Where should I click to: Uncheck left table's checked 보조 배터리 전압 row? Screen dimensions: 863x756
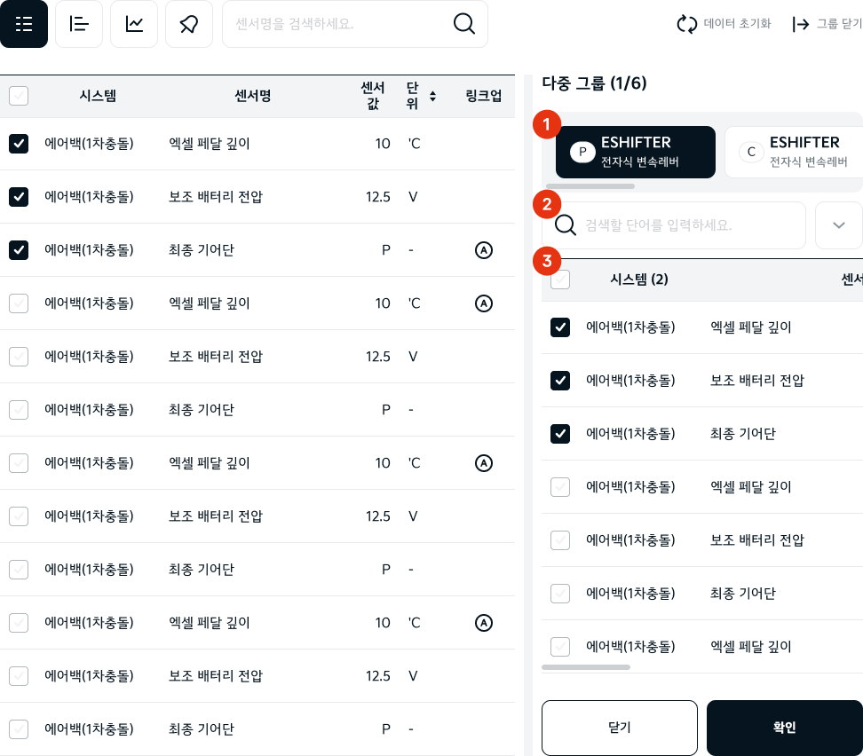coord(19,197)
